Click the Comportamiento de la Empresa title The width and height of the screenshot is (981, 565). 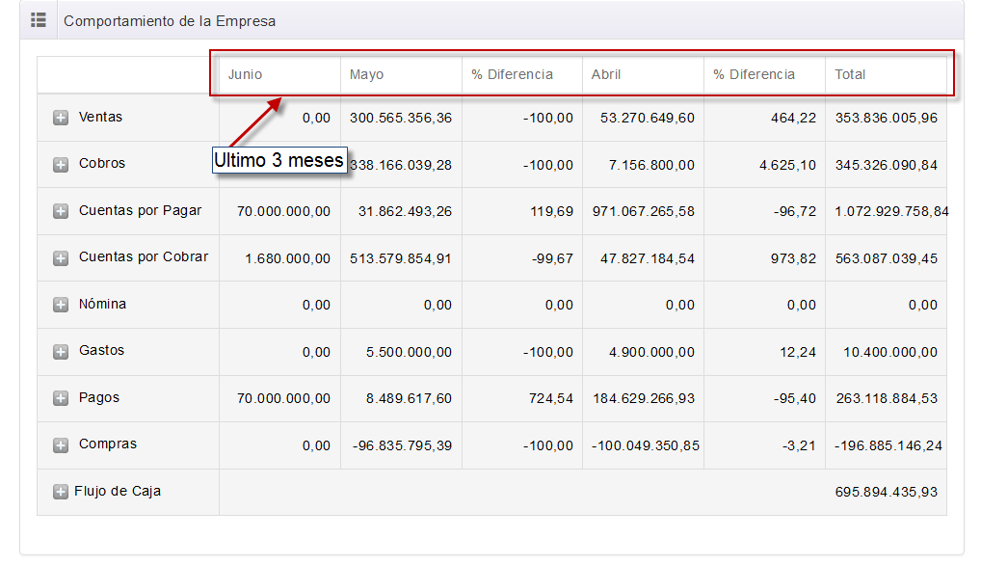[170, 20]
